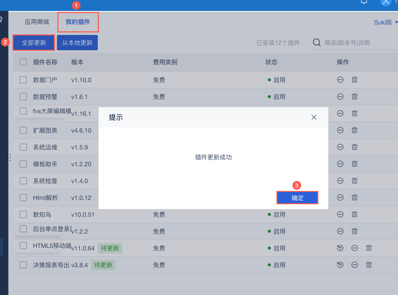Toggle the select-all checkbox in table header

pos(23,62)
